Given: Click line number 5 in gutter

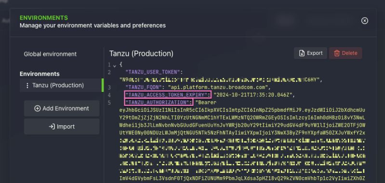Looking at the screenshot, I should [x=109, y=102].
